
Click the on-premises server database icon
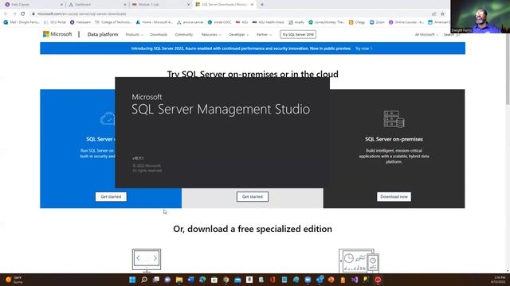(x=394, y=119)
